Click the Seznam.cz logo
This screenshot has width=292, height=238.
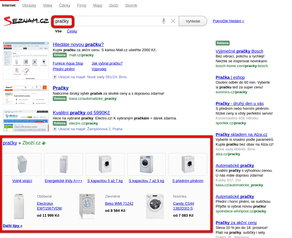click(26, 21)
